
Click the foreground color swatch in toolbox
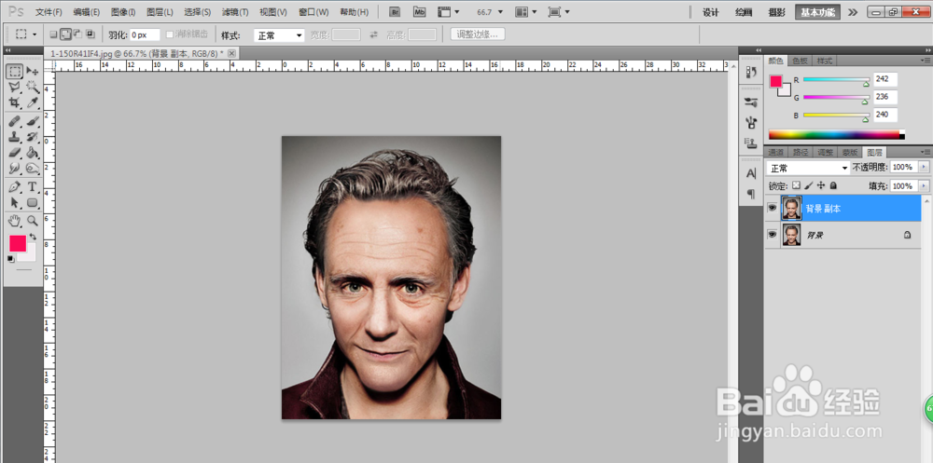[17, 243]
